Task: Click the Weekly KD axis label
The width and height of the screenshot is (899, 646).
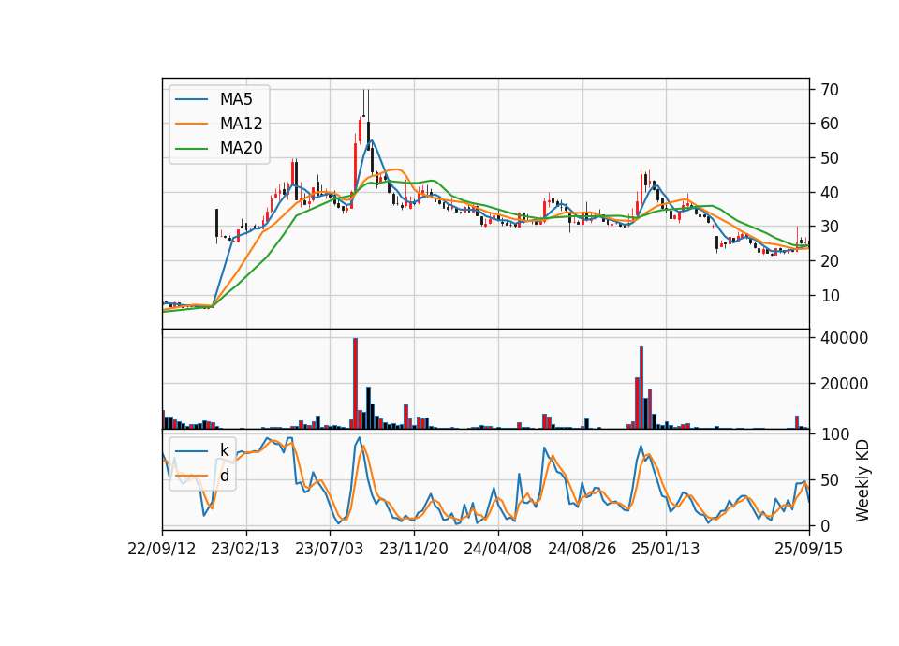Action: pyautogui.click(x=862, y=481)
